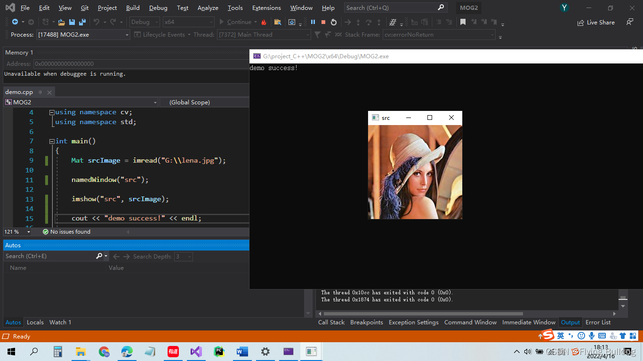
Task: Switch to the Call Stack tab
Action: (x=331, y=322)
